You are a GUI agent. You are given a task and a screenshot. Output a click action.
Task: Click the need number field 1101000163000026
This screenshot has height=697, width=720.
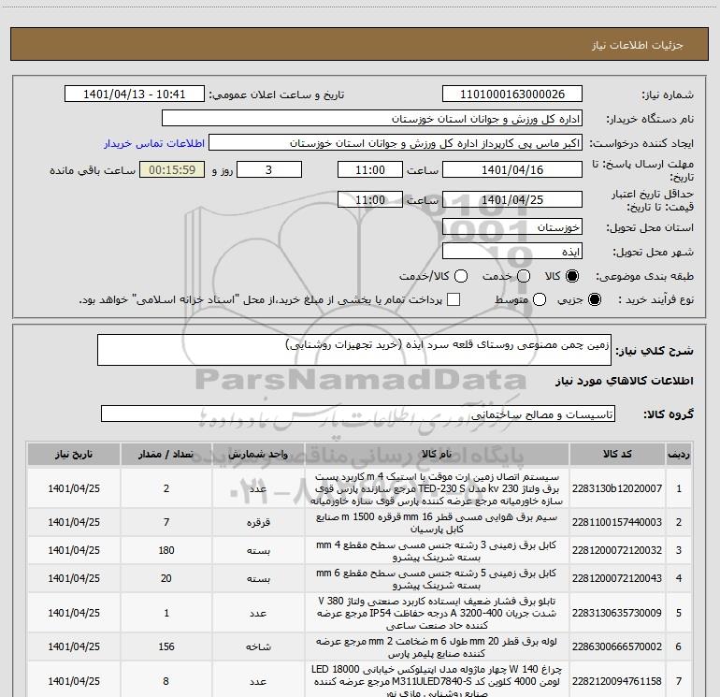(512, 94)
